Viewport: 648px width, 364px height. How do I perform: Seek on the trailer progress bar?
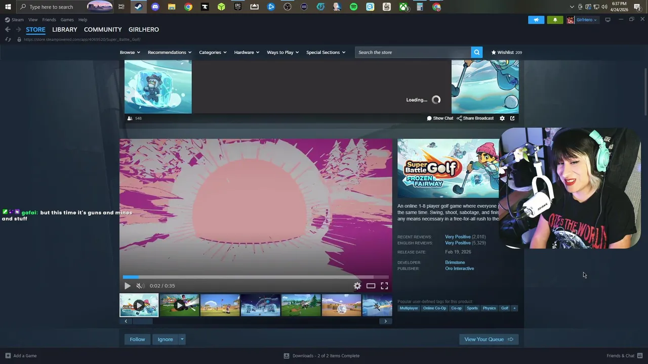[x=256, y=277]
